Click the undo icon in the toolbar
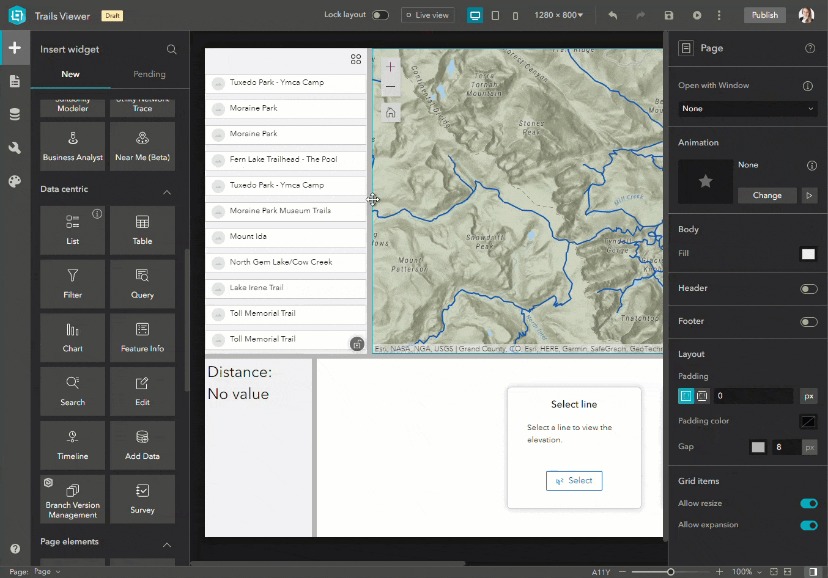This screenshot has height=578, width=828. click(612, 15)
